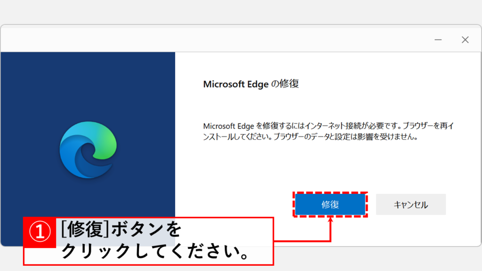This screenshot has height=271, width=482.
Task: Minimize the Edge repair dialog
Action: coord(438,40)
